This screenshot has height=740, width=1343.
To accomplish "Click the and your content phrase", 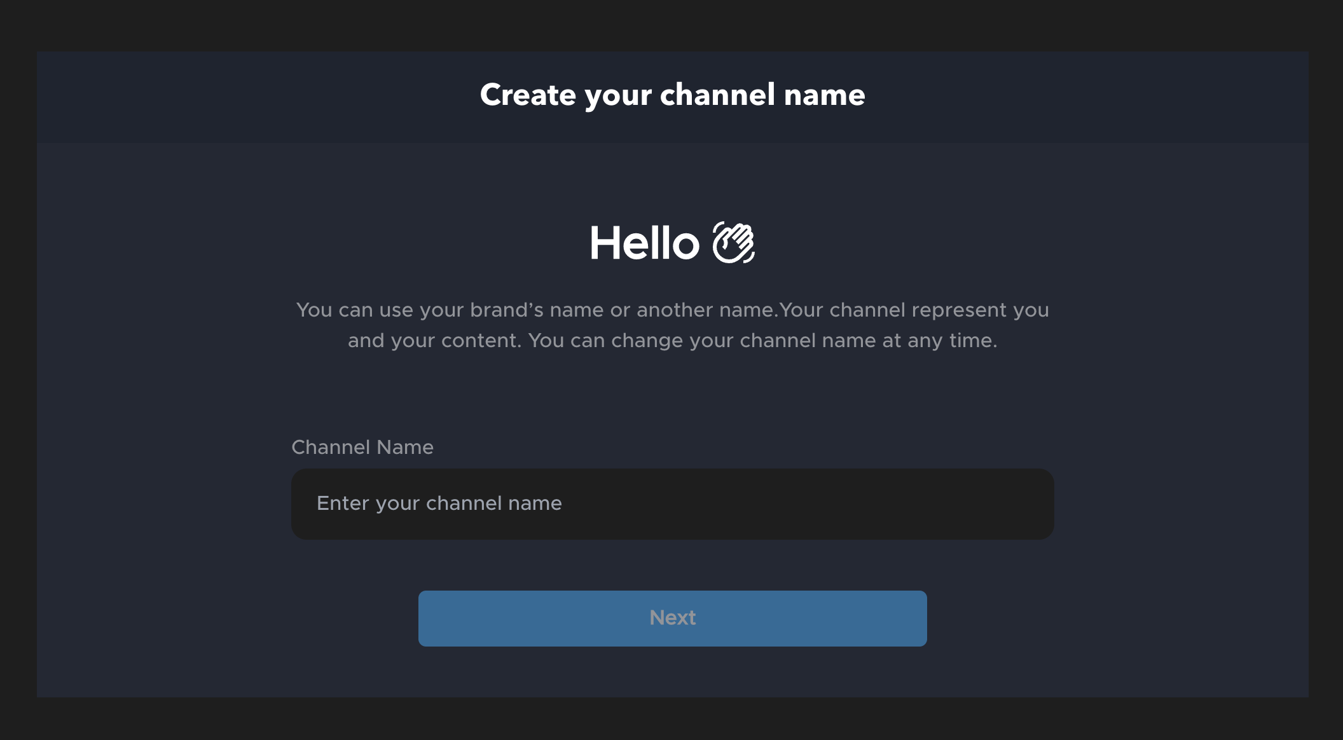I will coord(434,341).
